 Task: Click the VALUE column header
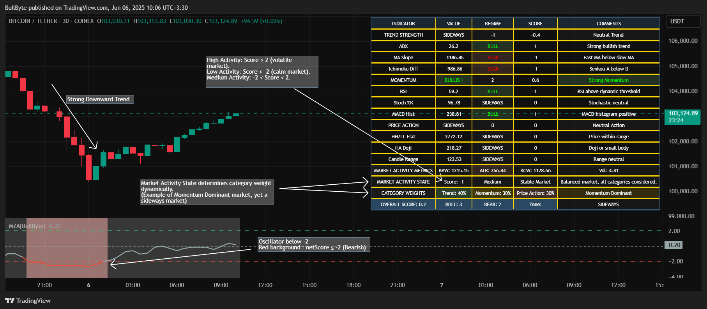coord(454,23)
